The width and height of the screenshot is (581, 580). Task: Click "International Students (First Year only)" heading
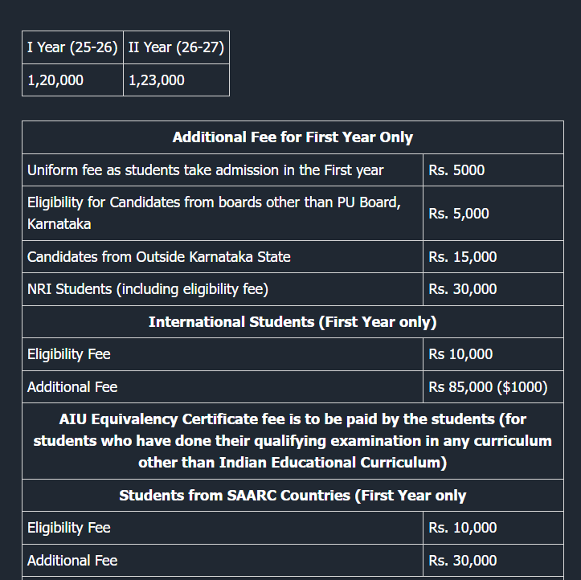click(x=293, y=322)
